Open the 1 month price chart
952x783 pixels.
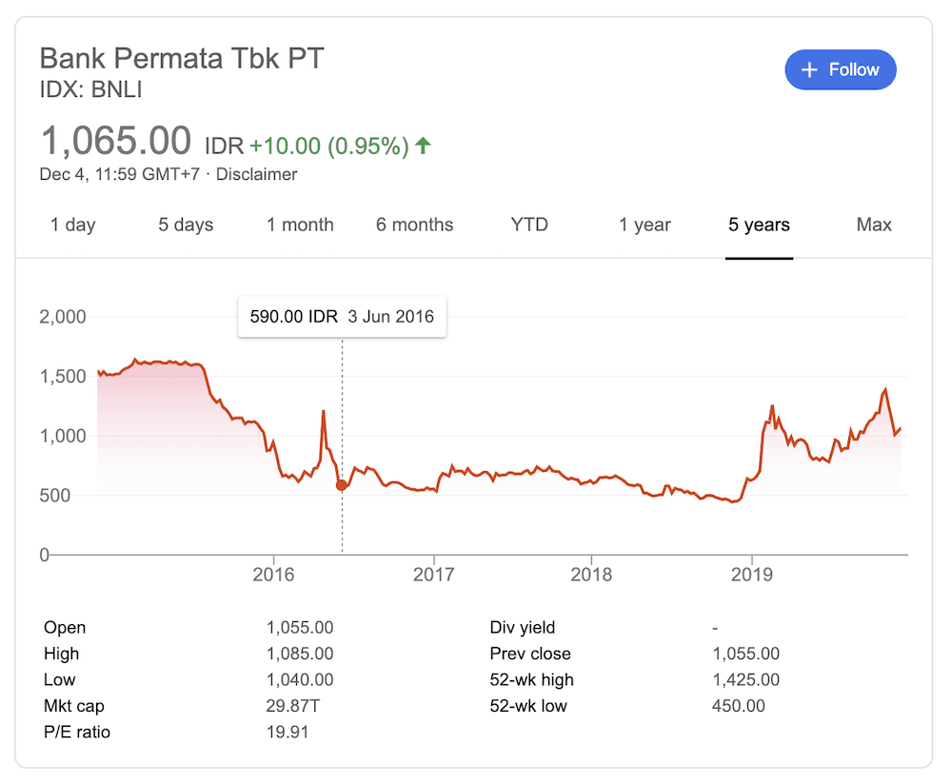coord(300,225)
